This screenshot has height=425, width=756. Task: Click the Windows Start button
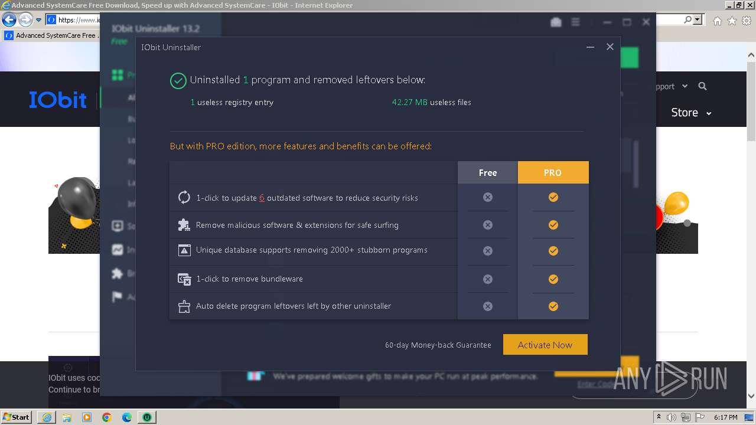tap(17, 417)
